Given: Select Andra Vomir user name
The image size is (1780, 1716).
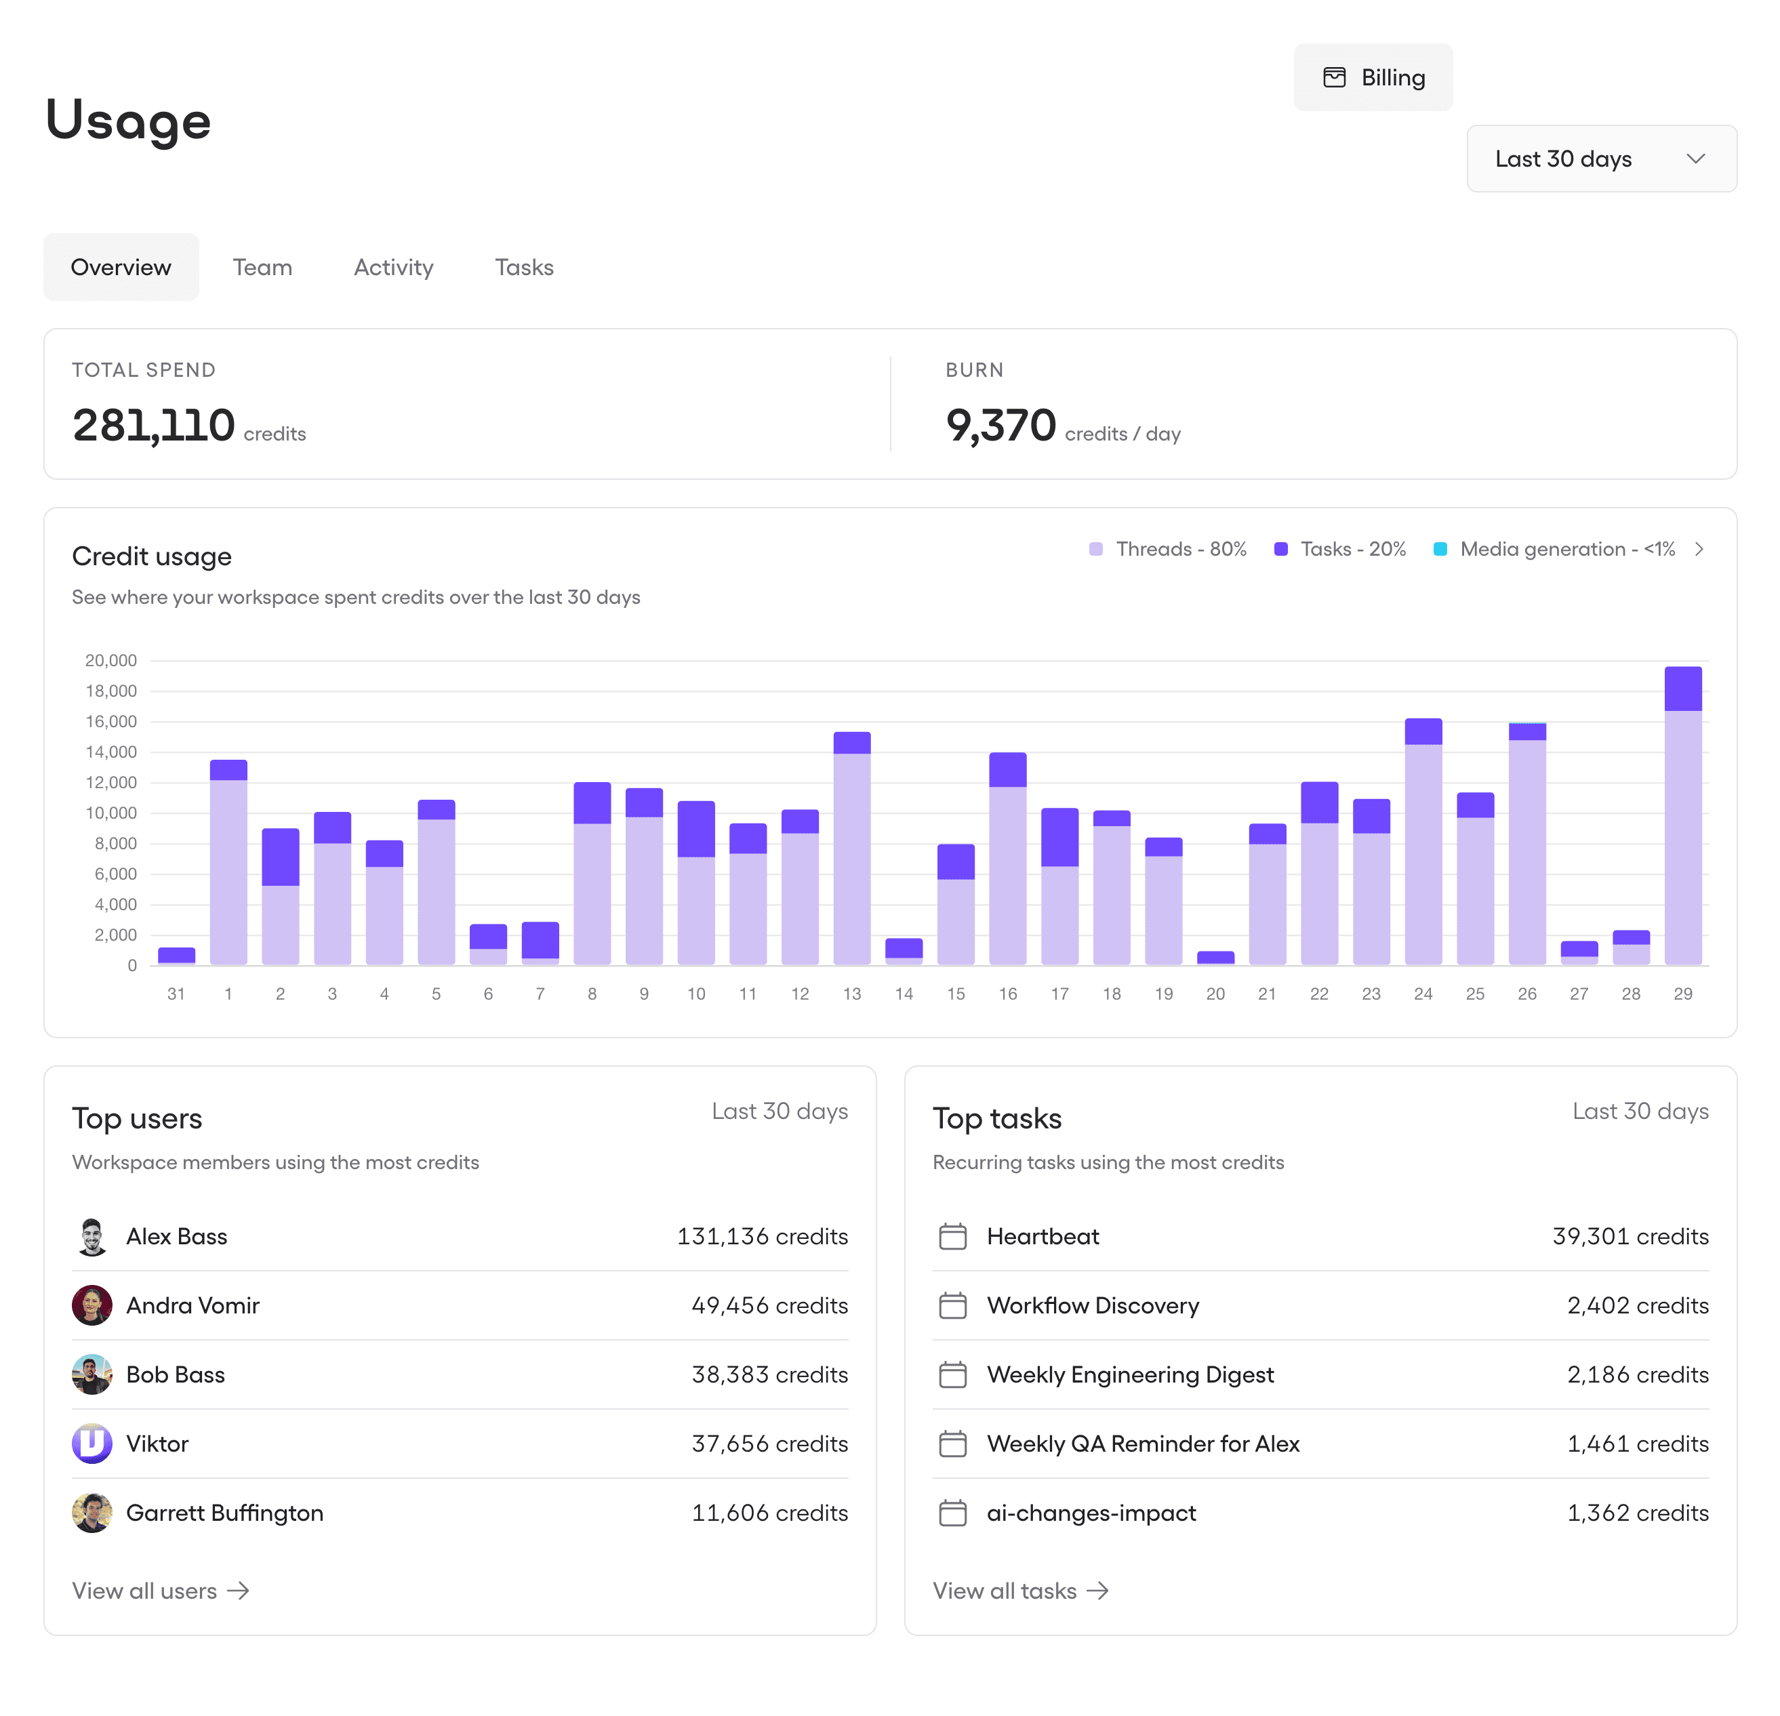Looking at the screenshot, I should tap(193, 1305).
